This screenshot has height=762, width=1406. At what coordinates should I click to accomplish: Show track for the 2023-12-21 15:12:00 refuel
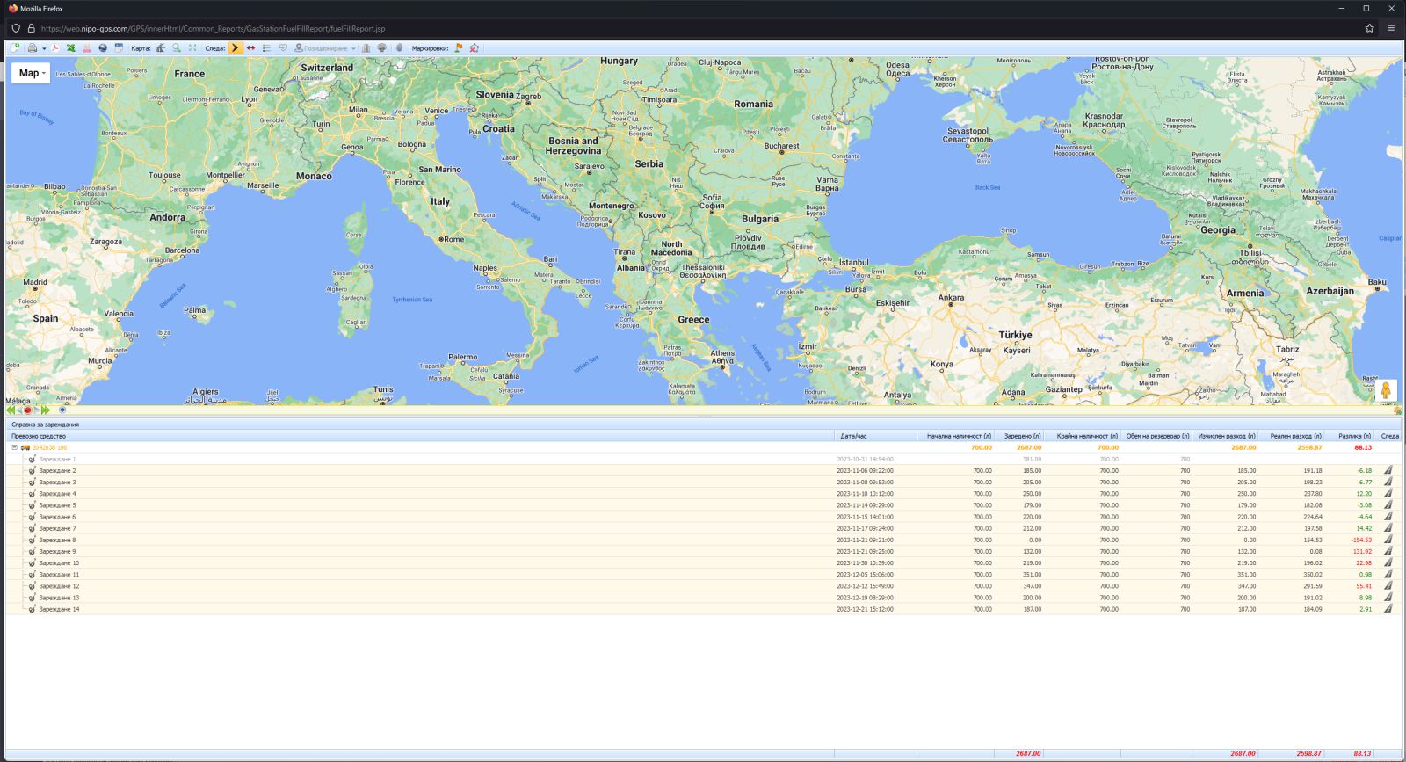click(1388, 609)
